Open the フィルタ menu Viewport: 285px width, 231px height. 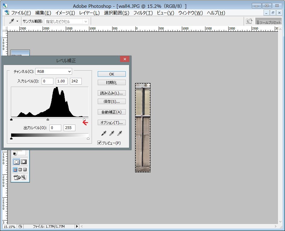143,13
